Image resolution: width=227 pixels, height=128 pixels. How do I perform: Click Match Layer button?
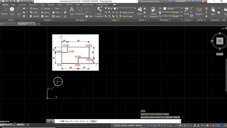[x=126, y=16]
